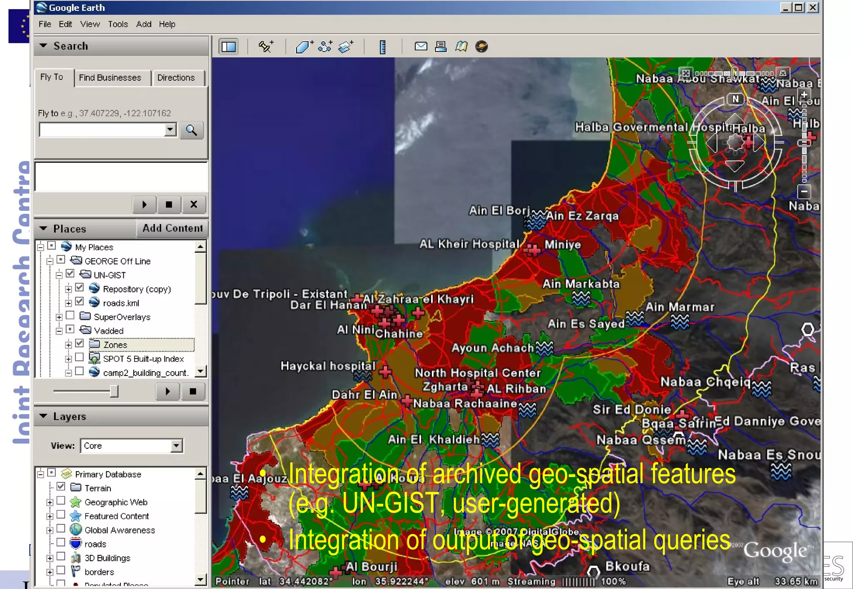Open the Help menu
Viewport: 853px width, 589px height.
[x=167, y=24]
